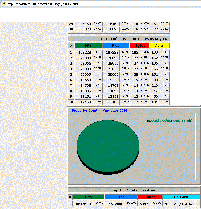Click the visits value 51 in row 29

coord(156,24)
